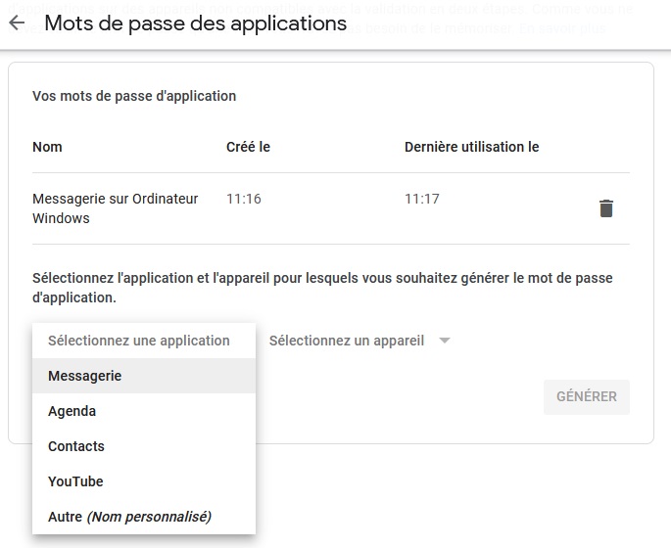Click the 11:16 creation time
The height and width of the screenshot is (548, 671).
pos(244,199)
